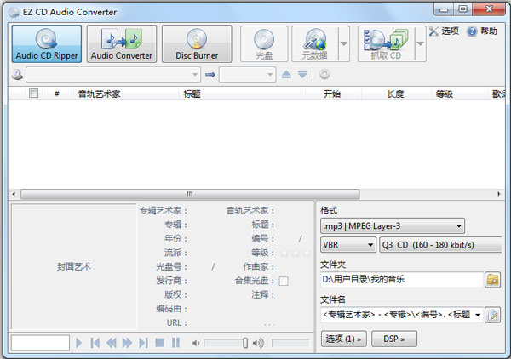Expand the 元数据 dropdown arrow
This screenshot has width=511, height=359.
coord(344,44)
